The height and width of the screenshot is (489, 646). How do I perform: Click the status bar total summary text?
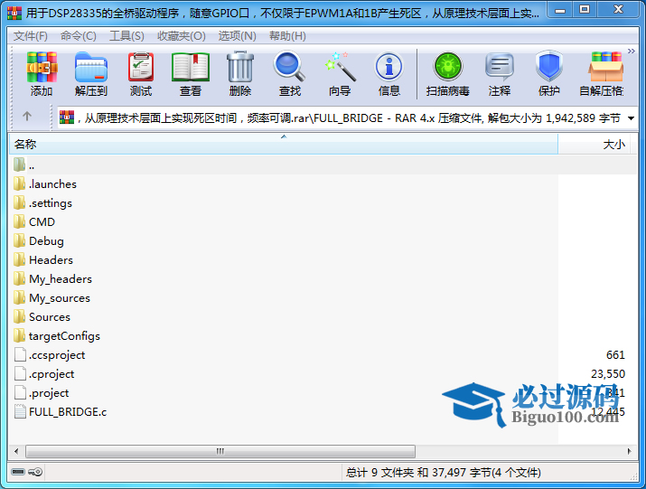pyautogui.click(x=444, y=472)
